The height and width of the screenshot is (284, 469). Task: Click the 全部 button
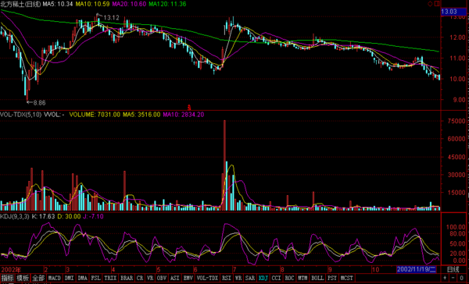click(x=38, y=278)
